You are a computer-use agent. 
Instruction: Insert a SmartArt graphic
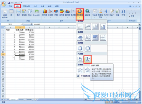[x=37, y=13]
